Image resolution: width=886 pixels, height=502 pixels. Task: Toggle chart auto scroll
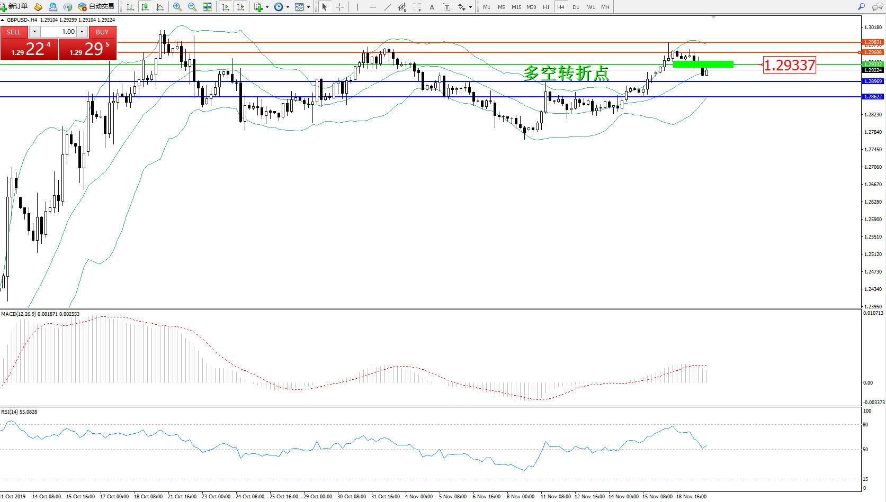click(226, 7)
